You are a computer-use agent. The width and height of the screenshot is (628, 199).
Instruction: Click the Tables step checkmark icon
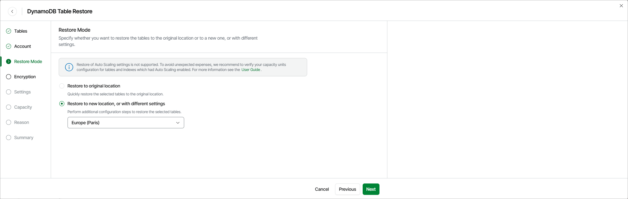click(9, 31)
